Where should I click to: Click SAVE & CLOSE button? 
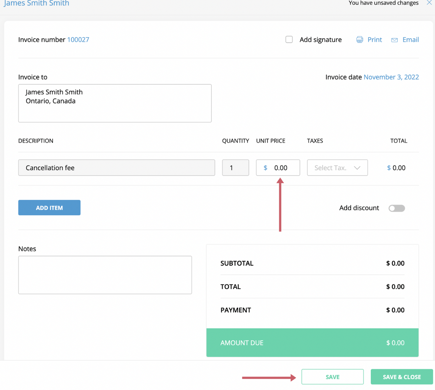[x=402, y=377]
